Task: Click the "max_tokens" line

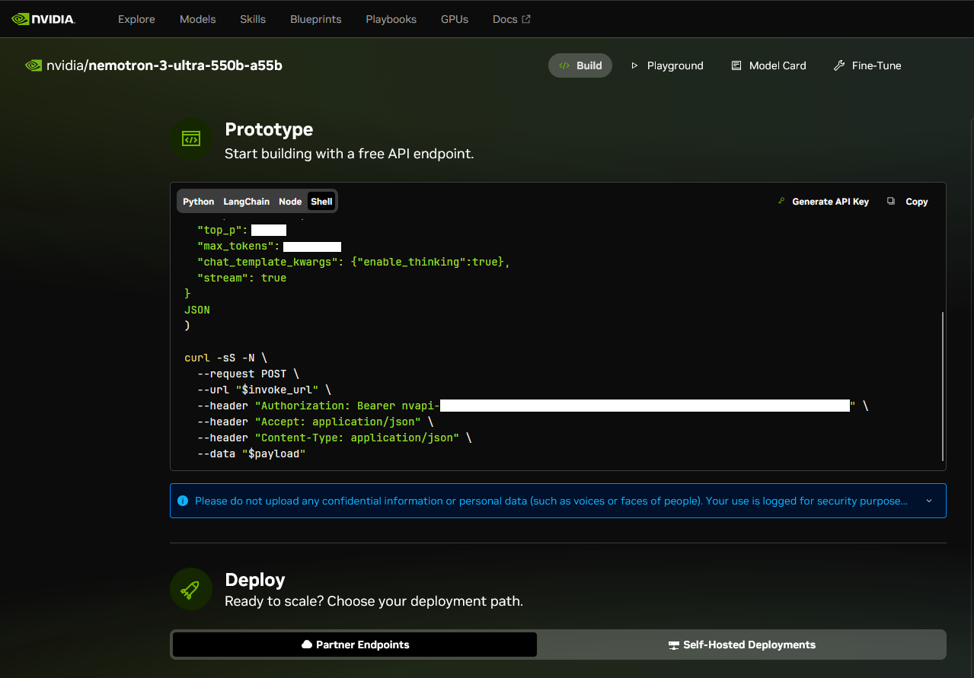Action: pyautogui.click(x=269, y=246)
